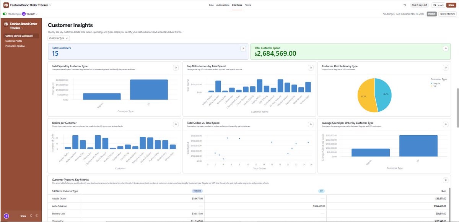
Task: Click the notification bell in sidebar footer
Action: coord(31,216)
